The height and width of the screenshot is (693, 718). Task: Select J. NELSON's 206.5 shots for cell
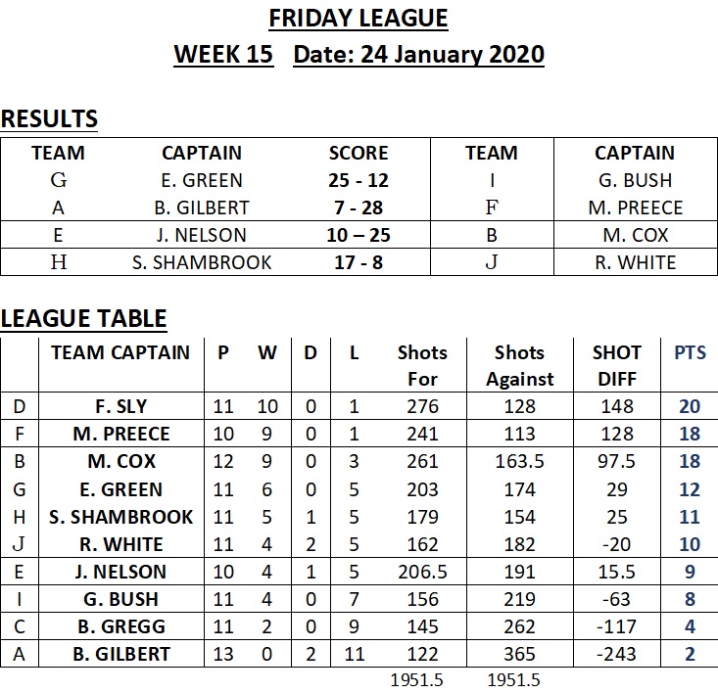tap(422, 572)
